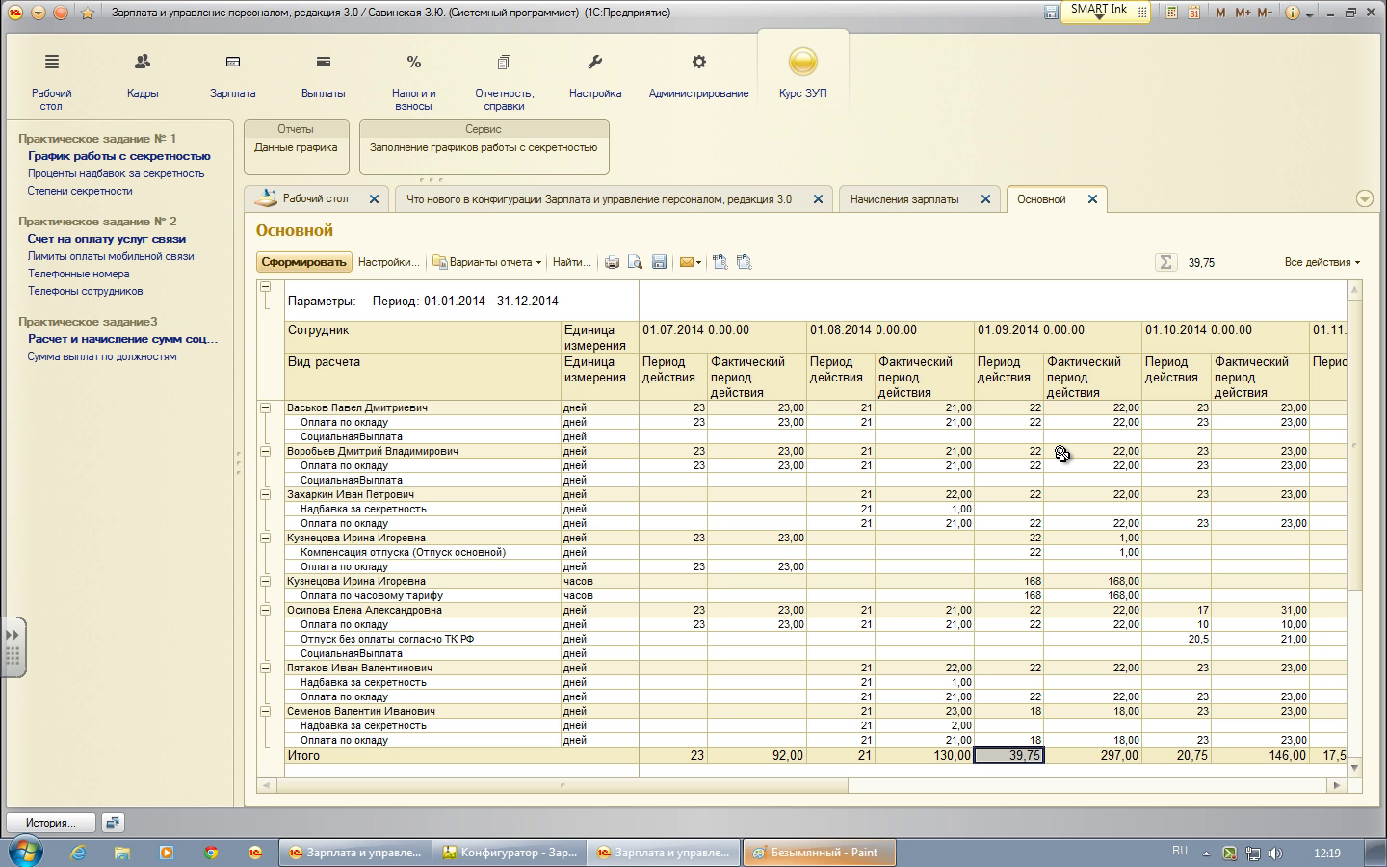Switch to the Начисления зарплаты tab
Image resolution: width=1387 pixels, height=867 pixels.
coord(904,199)
